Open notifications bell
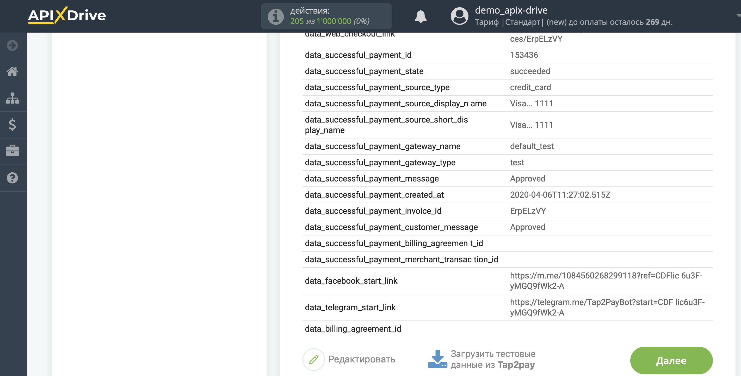This screenshot has width=741, height=376. 421,16
